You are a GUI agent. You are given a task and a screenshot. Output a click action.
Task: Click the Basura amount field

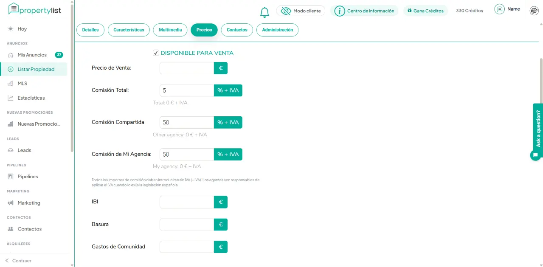pyautogui.click(x=187, y=225)
